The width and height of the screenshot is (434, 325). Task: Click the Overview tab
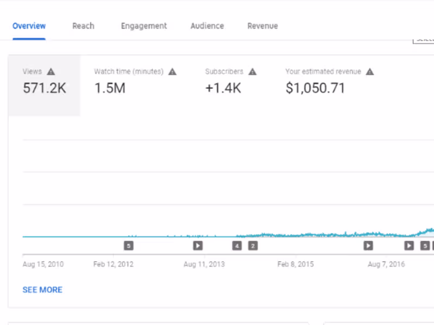29,26
